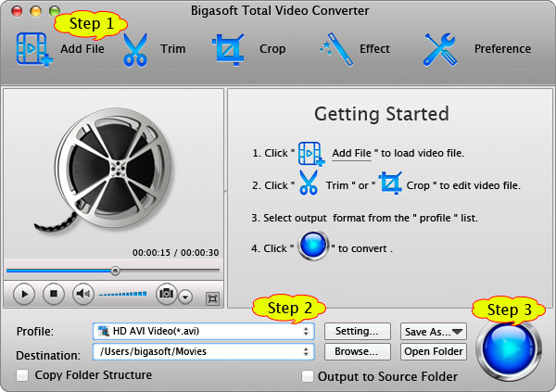Stop the preview playback
556x392 pixels.
[54, 294]
